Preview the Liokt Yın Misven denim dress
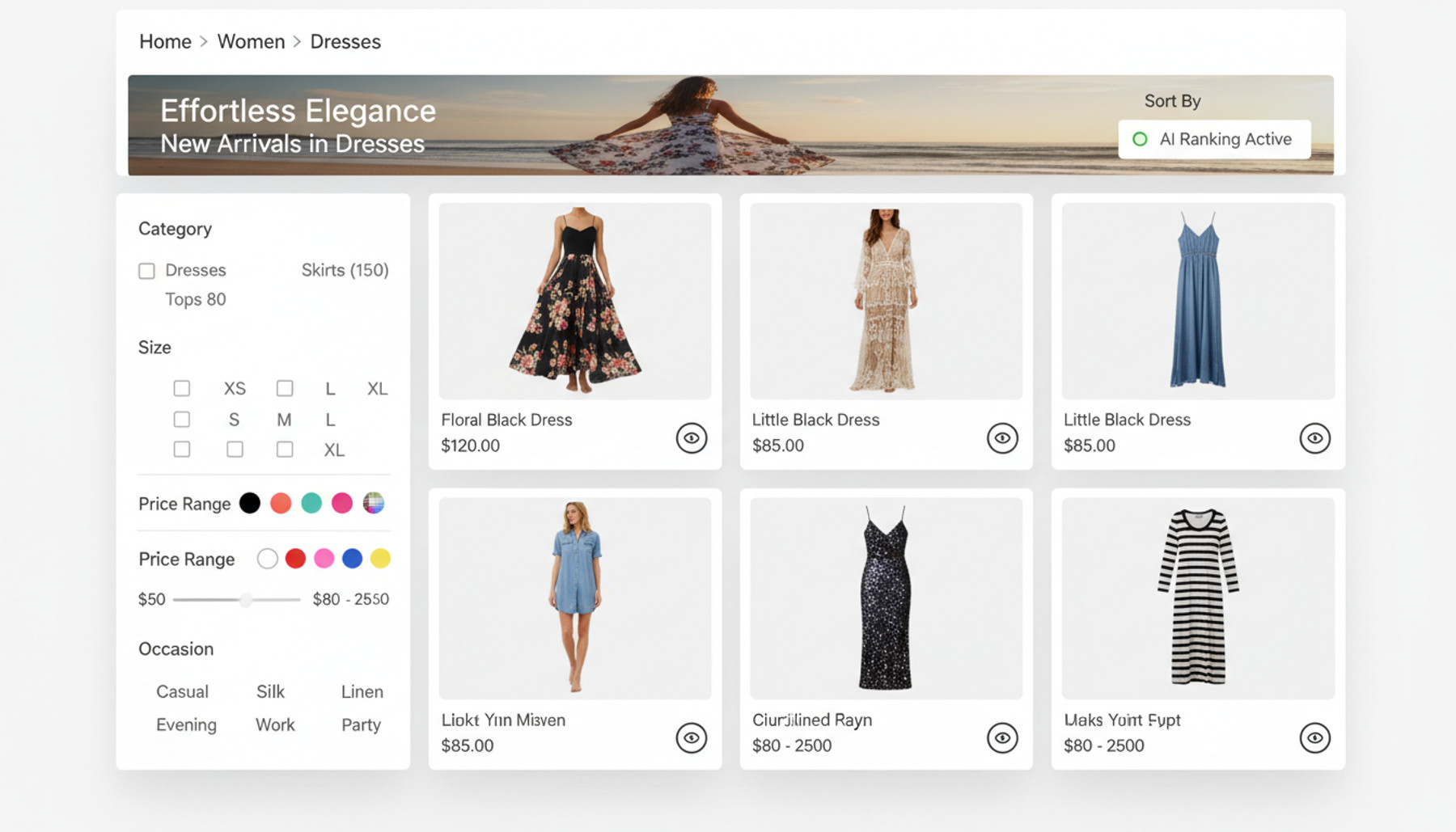1456x832 pixels. pos(691,737)
